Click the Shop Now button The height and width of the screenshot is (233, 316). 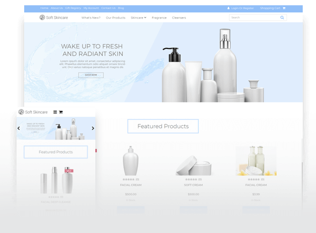(91, 75)
